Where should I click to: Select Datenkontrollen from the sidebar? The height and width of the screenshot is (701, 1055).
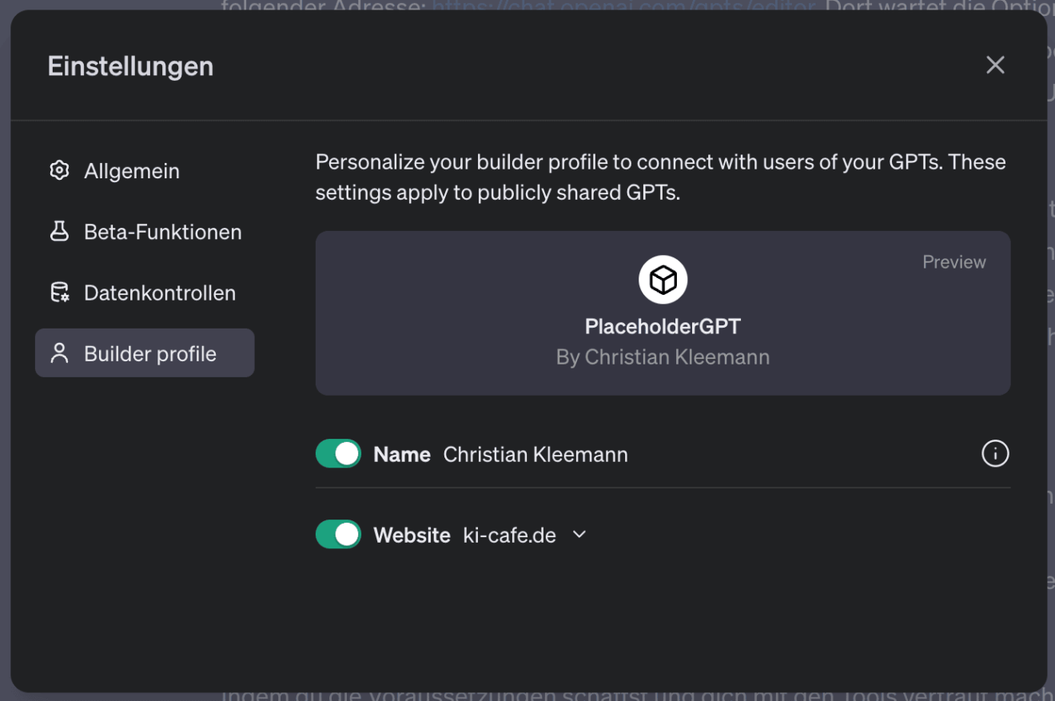(160, 292)
